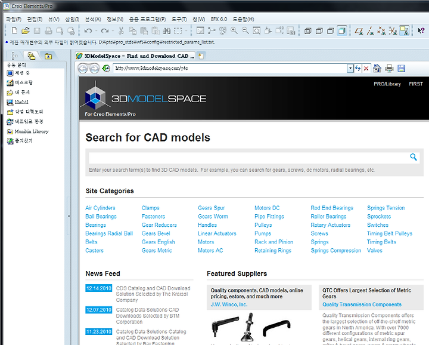The height and width of the screenshot is (345, 429).
Task: Toggle datum plane display icon
Action: [359, 30]
